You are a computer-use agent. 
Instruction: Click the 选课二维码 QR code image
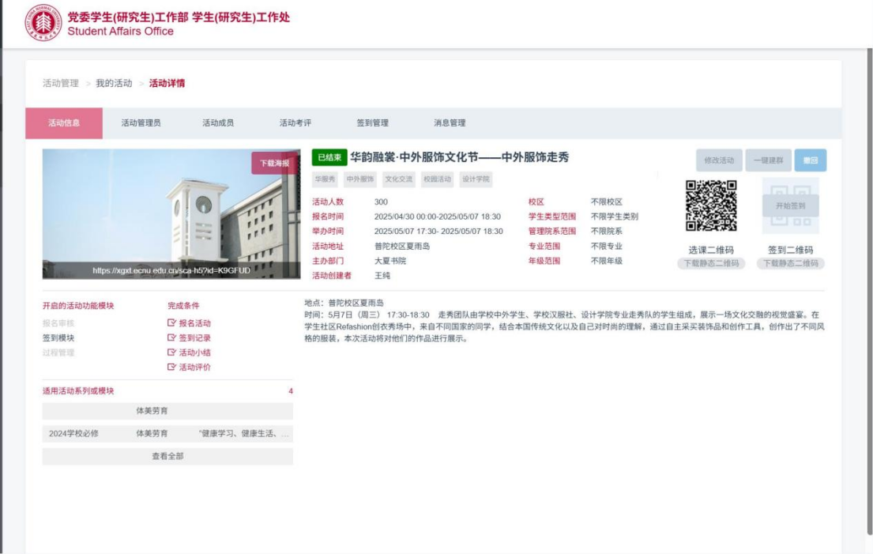point(711,206)
